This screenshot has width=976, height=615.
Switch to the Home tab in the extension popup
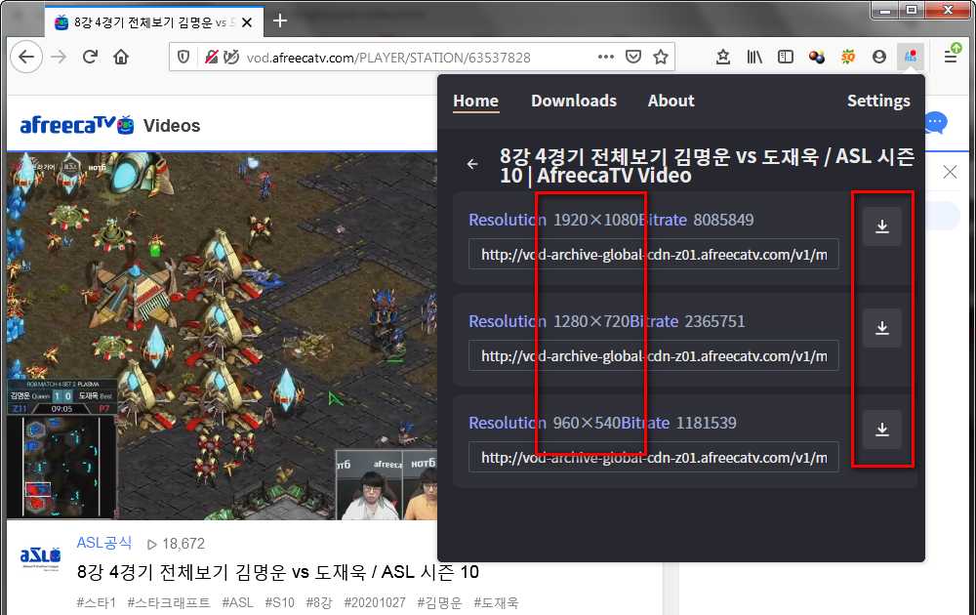point(475,101)
